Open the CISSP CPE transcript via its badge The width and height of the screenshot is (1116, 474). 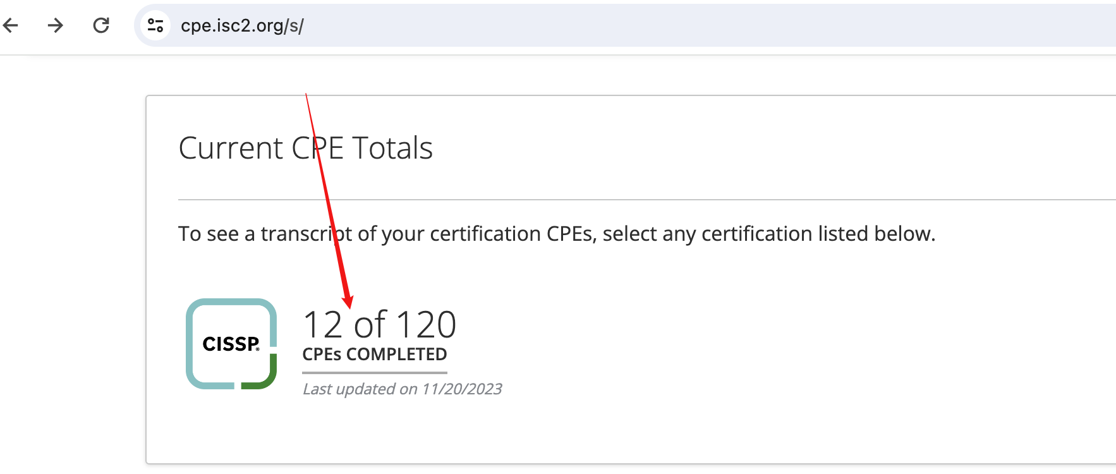231,346
